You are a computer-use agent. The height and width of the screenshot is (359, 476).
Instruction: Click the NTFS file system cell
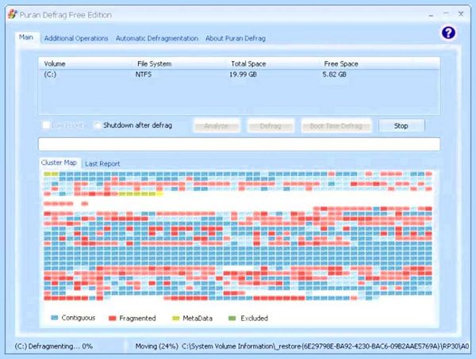click(x=144, y=74)
